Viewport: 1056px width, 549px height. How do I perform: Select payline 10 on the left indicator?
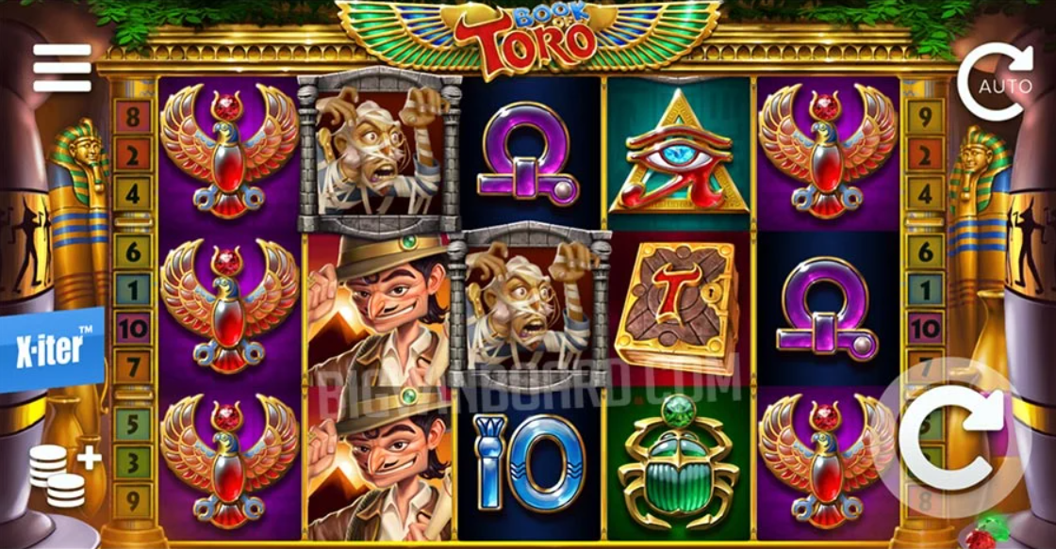(133, 329)
